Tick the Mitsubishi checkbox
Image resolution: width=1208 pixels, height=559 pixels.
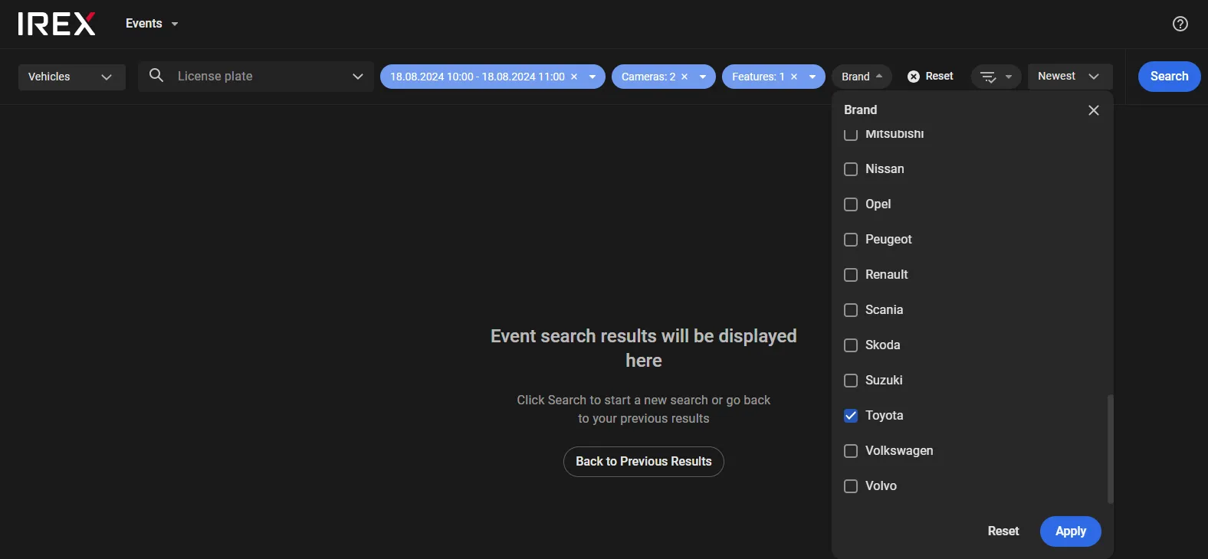pos(851,134)
